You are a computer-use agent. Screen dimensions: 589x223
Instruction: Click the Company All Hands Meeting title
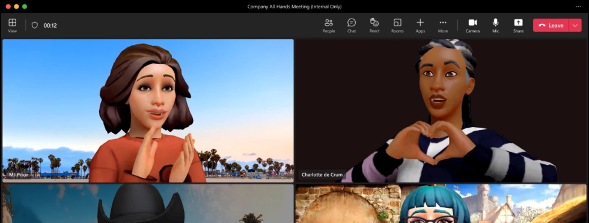(x=294, y=7)
